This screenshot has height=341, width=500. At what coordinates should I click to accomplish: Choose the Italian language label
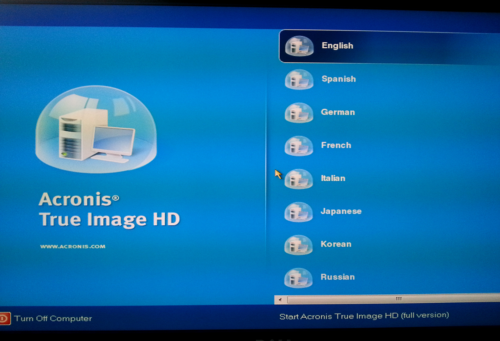click(333, 178)
